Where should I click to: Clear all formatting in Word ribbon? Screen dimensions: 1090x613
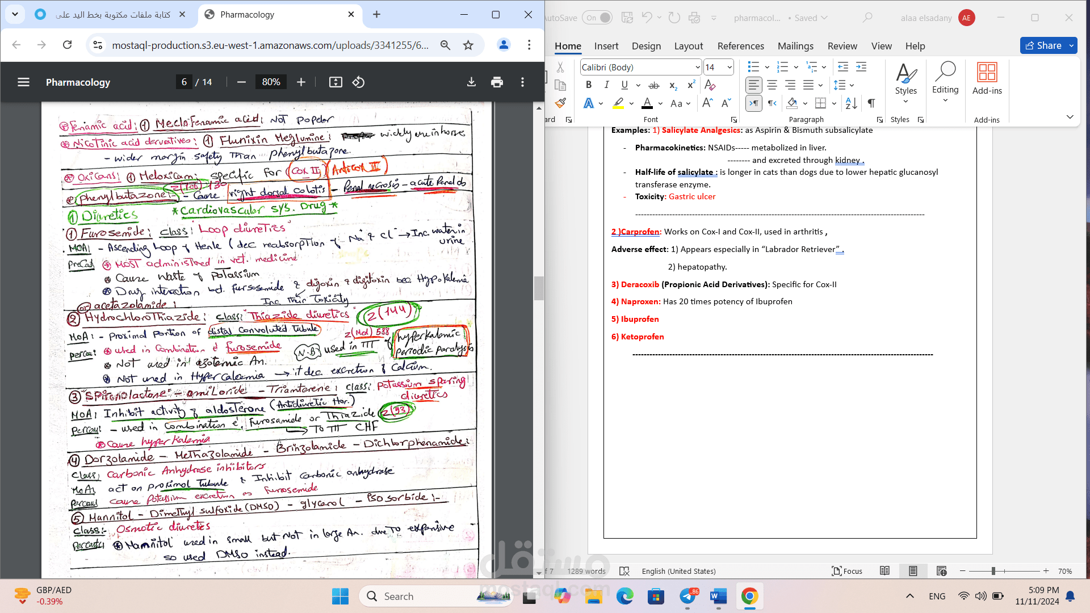point(710,85)
